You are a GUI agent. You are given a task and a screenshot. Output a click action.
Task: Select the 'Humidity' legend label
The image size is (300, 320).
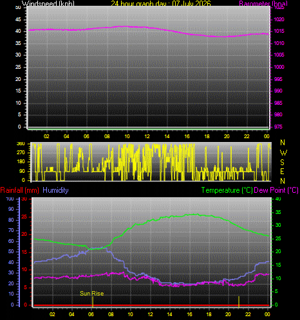pyautogui.click(x=55, y=190)
